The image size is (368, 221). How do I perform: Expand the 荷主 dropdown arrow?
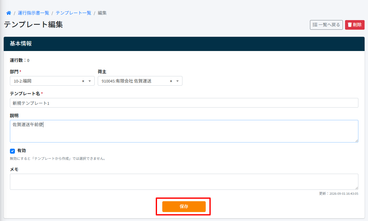coord(177,81)
